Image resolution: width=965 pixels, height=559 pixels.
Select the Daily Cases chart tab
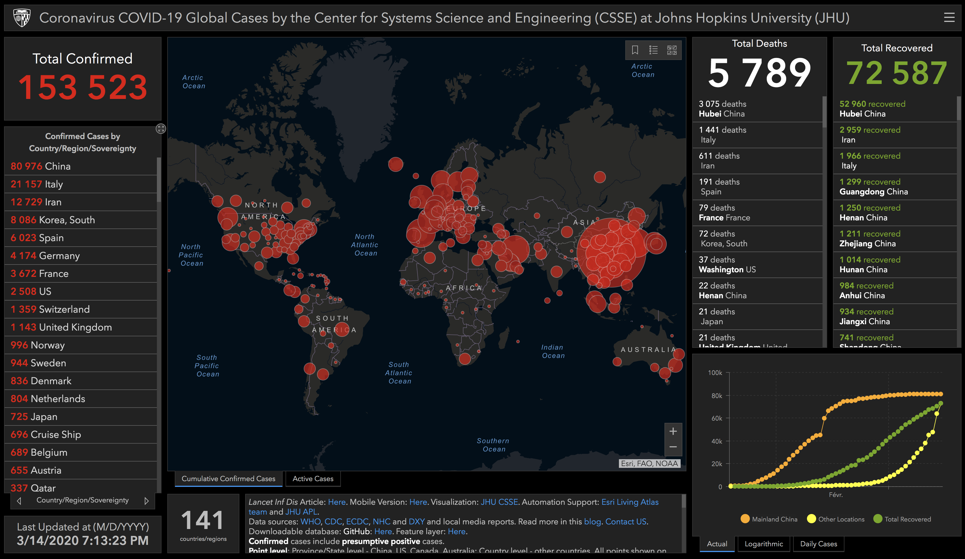818,544
